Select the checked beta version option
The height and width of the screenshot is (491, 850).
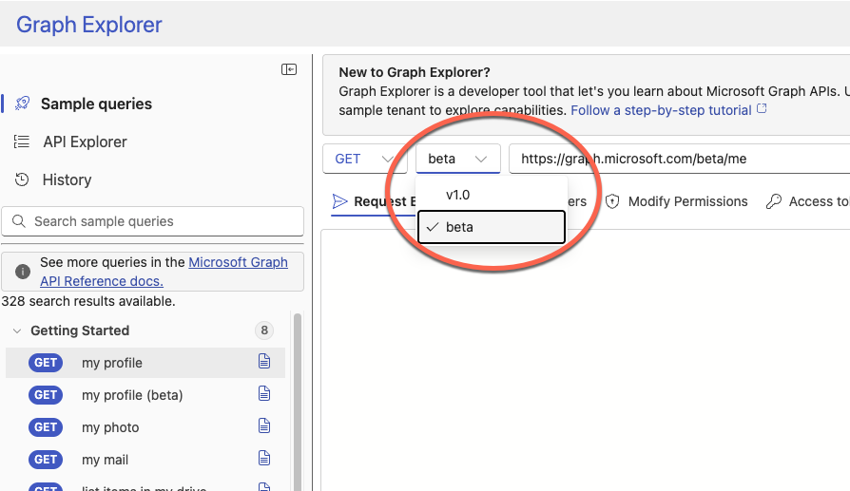pos(491,227)
